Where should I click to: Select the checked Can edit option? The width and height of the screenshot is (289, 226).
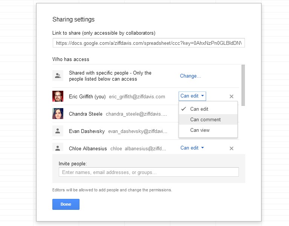tap(199, 109)
